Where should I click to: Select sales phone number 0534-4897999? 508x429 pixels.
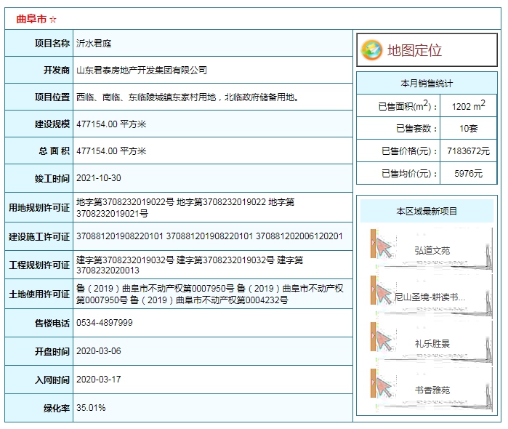point(105,323)
